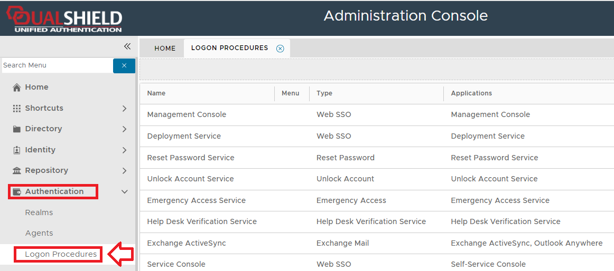614x271 pixels.
Task: Click the Identity badge icon
Action: click(17, 150)
